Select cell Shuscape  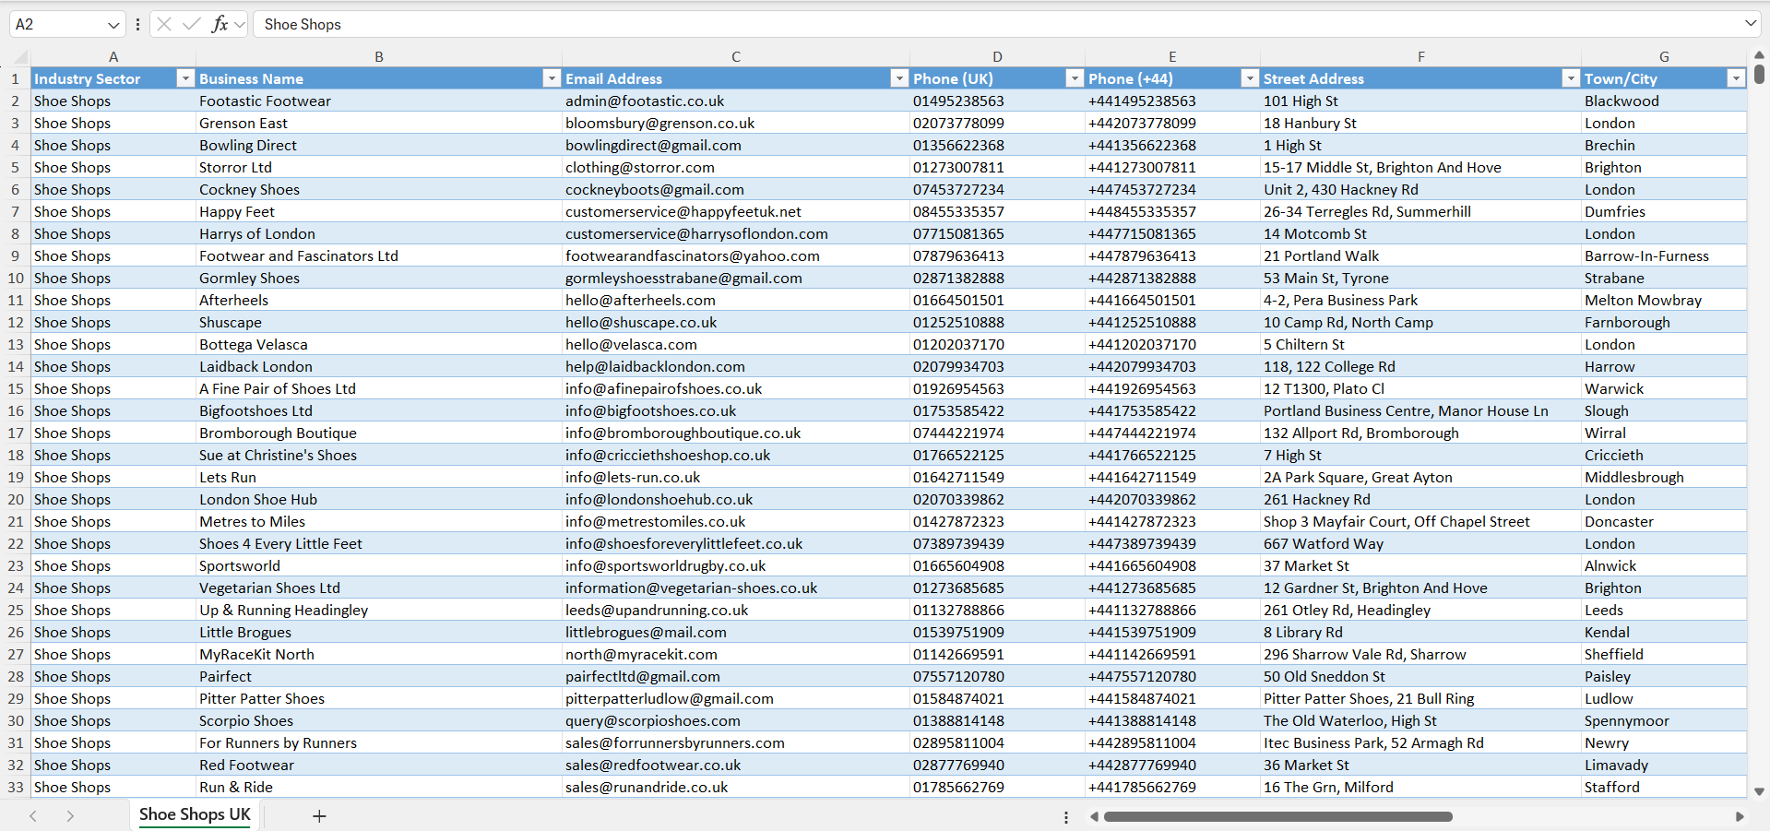tap(379, 323)
